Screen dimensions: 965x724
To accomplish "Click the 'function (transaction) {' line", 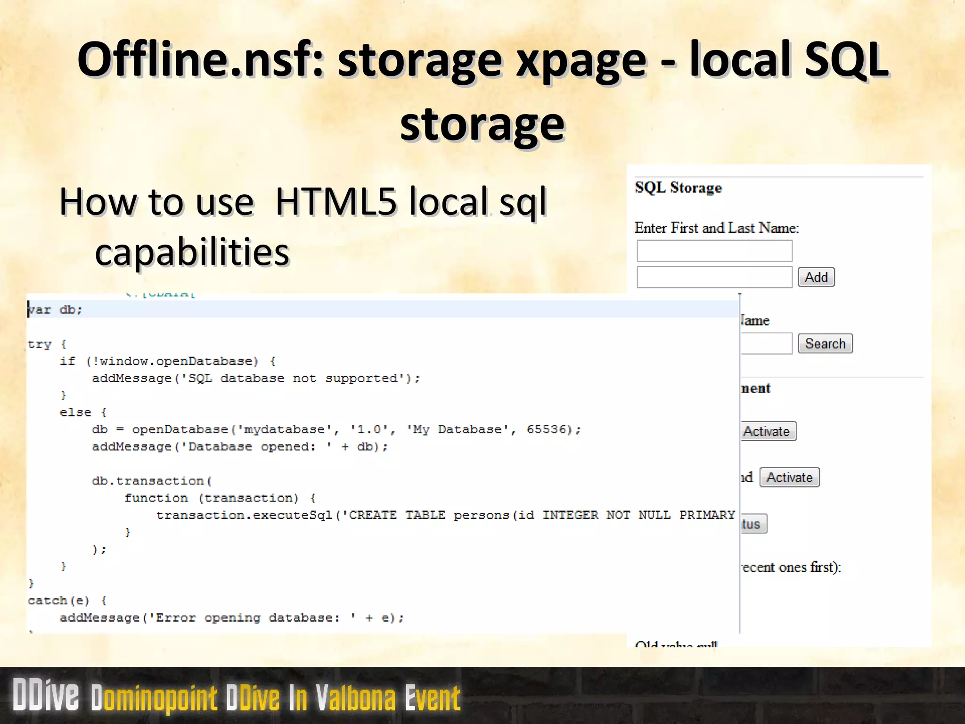I will 220,498.
